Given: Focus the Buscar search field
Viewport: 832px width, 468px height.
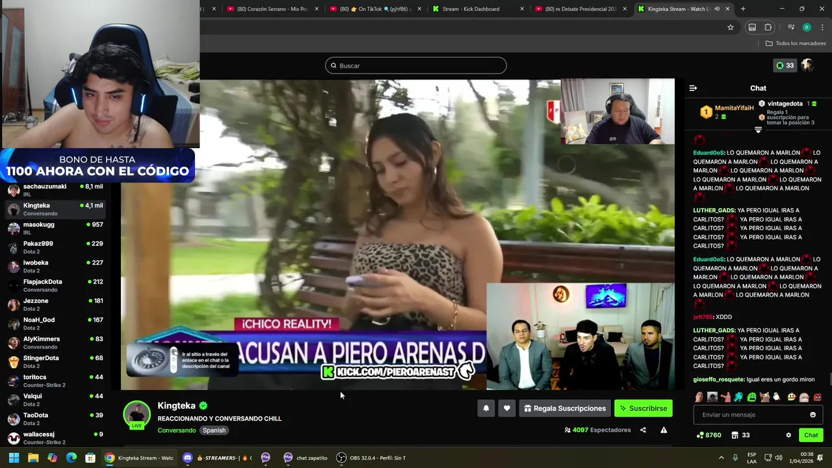Looking at the screenshot, I should tap(416, 66).
